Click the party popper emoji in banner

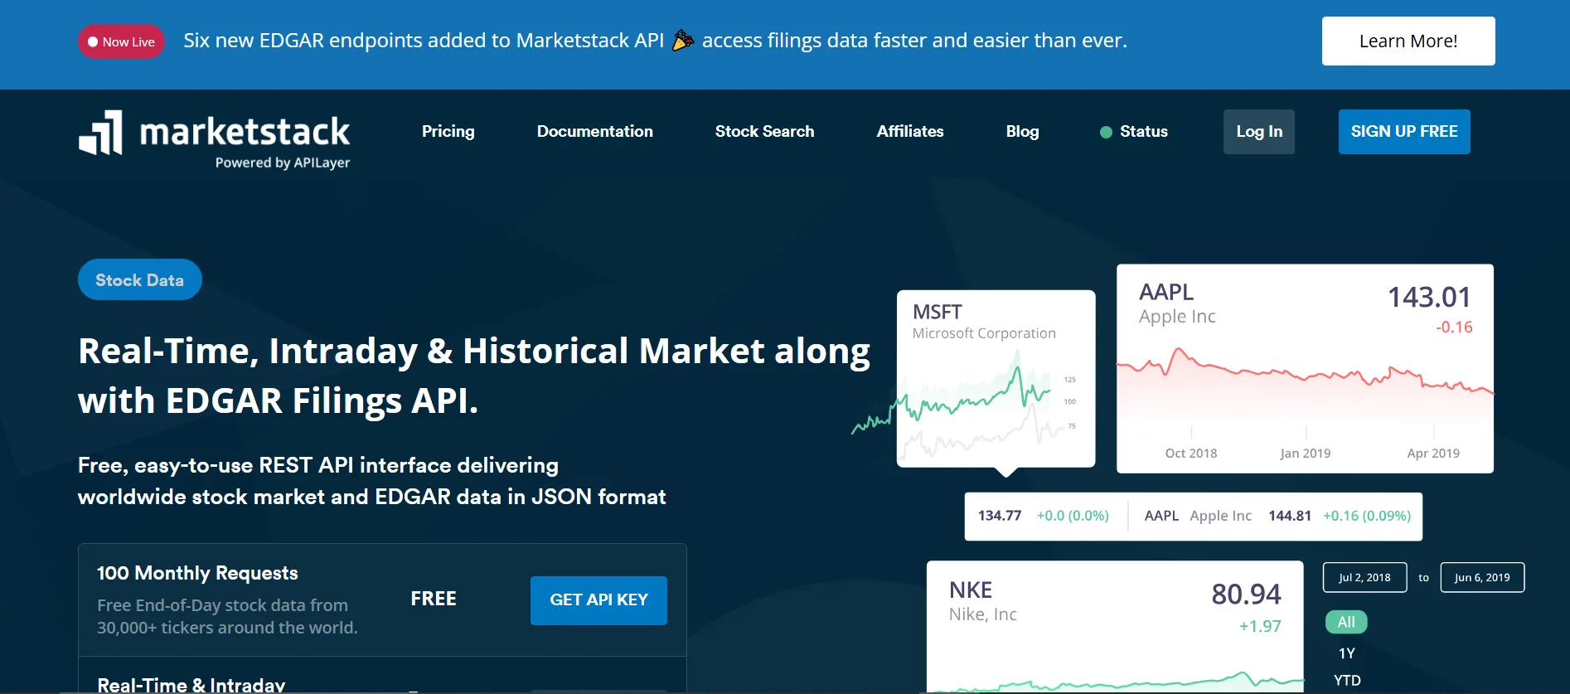[683, 40]
